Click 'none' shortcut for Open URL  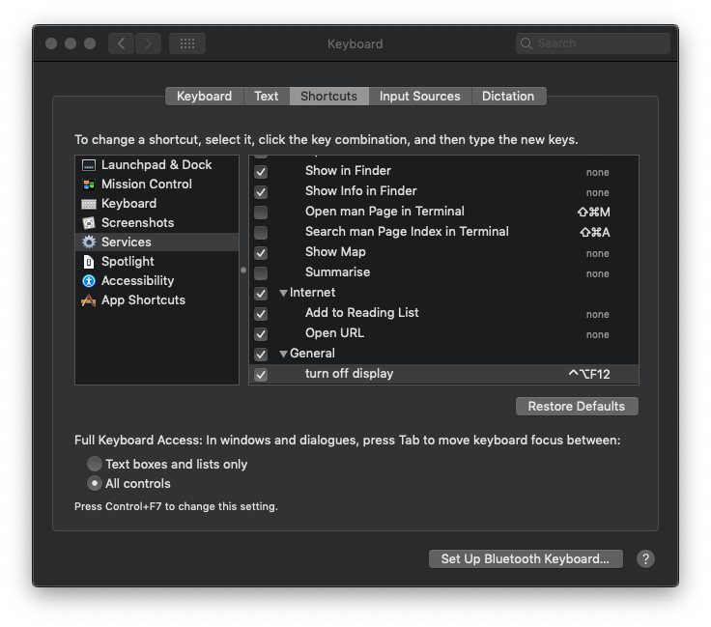(598, 334)
